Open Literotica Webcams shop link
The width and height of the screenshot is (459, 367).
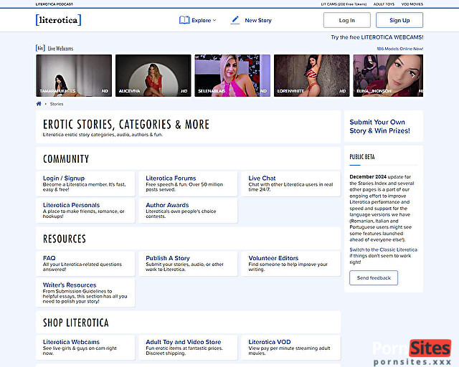pyautogui.click(x=71, y=342)
